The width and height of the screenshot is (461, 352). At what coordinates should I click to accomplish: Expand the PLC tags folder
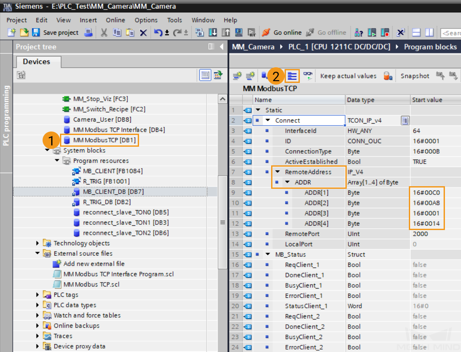pos(38,295)
